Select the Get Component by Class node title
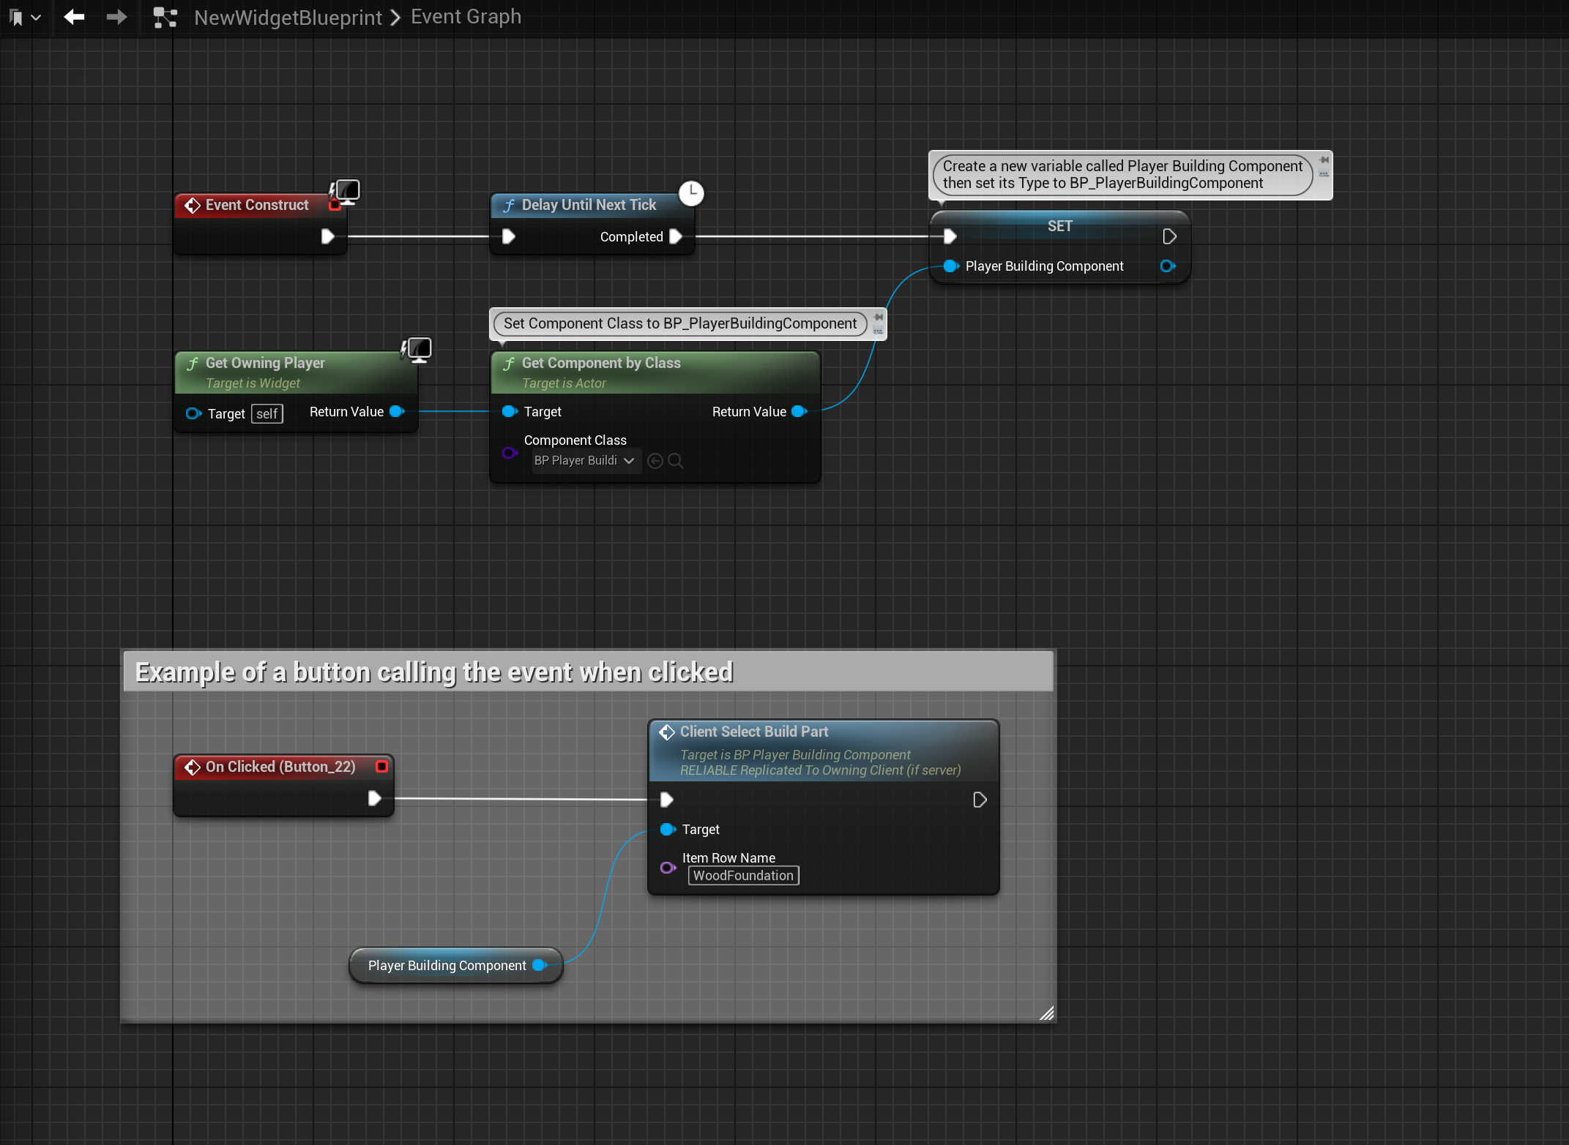The width and height of the screenshot is (1569, 1145). (x=601, y=363)
